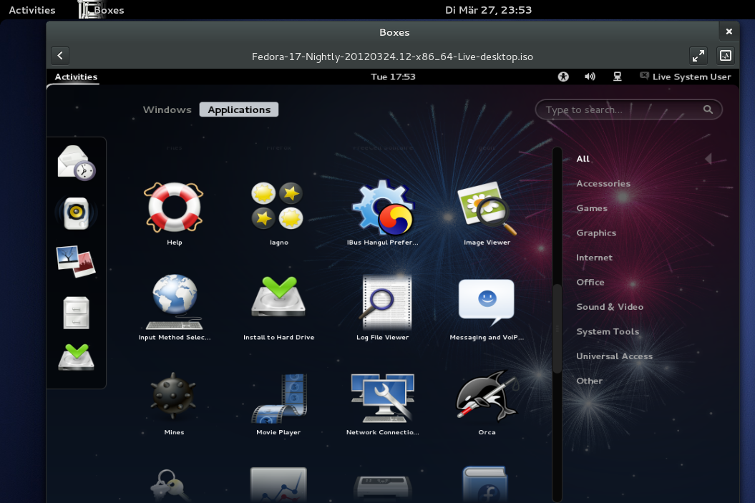
Task: Toggle Boxes fullscreen mode
Action: point(698,56)
